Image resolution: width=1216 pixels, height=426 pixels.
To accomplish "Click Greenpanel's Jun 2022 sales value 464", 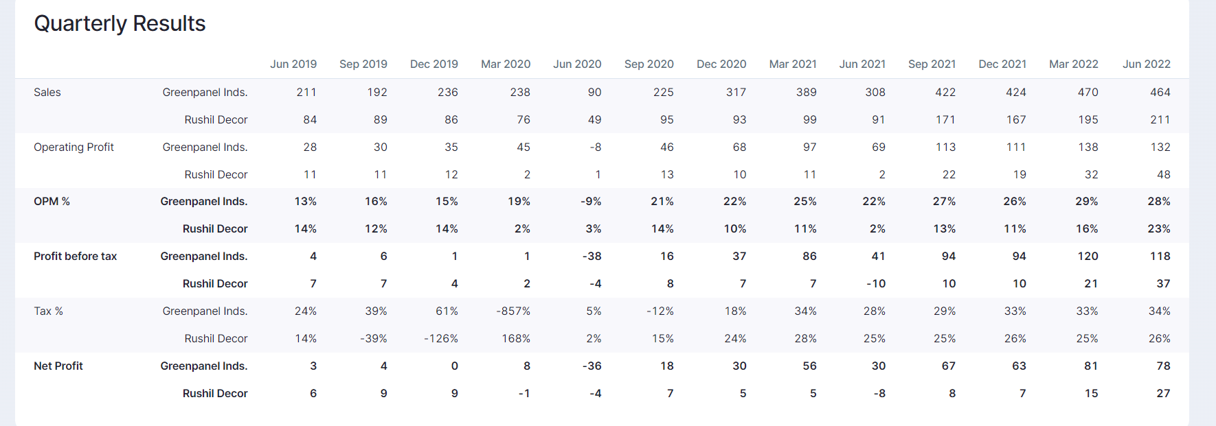I will [x=1160, y=92].
